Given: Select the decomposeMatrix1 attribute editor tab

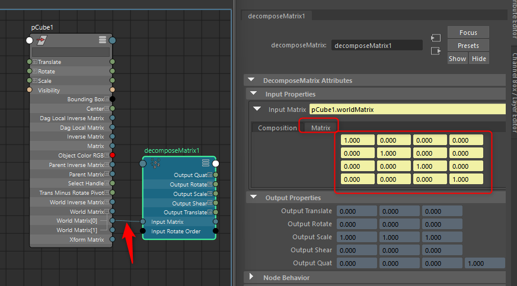Looking at the screenshot, I should click(x=276, y=16).
